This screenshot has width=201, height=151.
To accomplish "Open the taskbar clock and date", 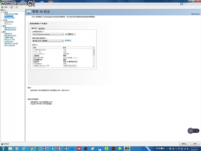I will coord(194,149).
